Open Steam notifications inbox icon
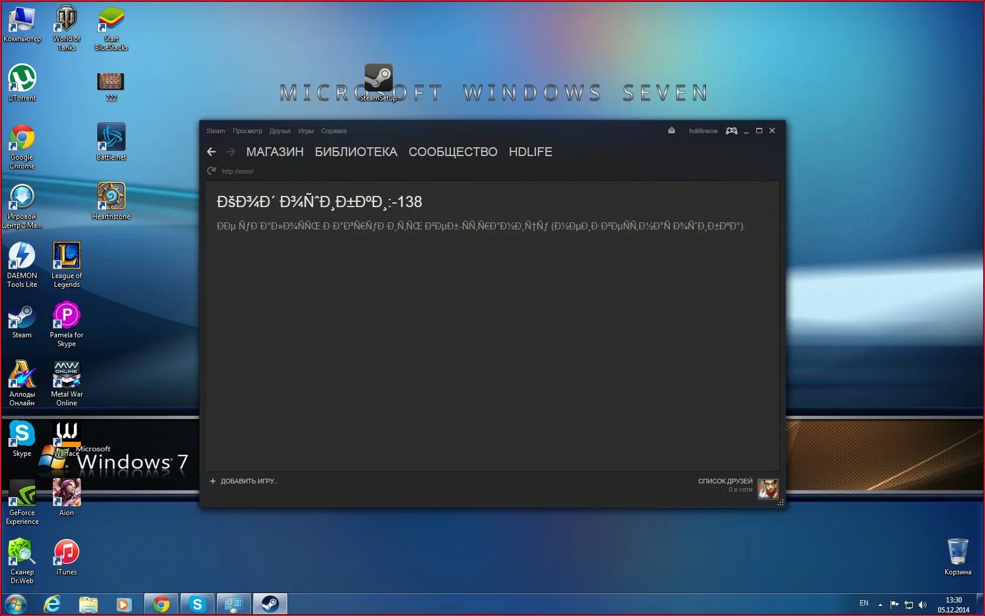Screen dimensions: 985x616 [x=671, y=130]
